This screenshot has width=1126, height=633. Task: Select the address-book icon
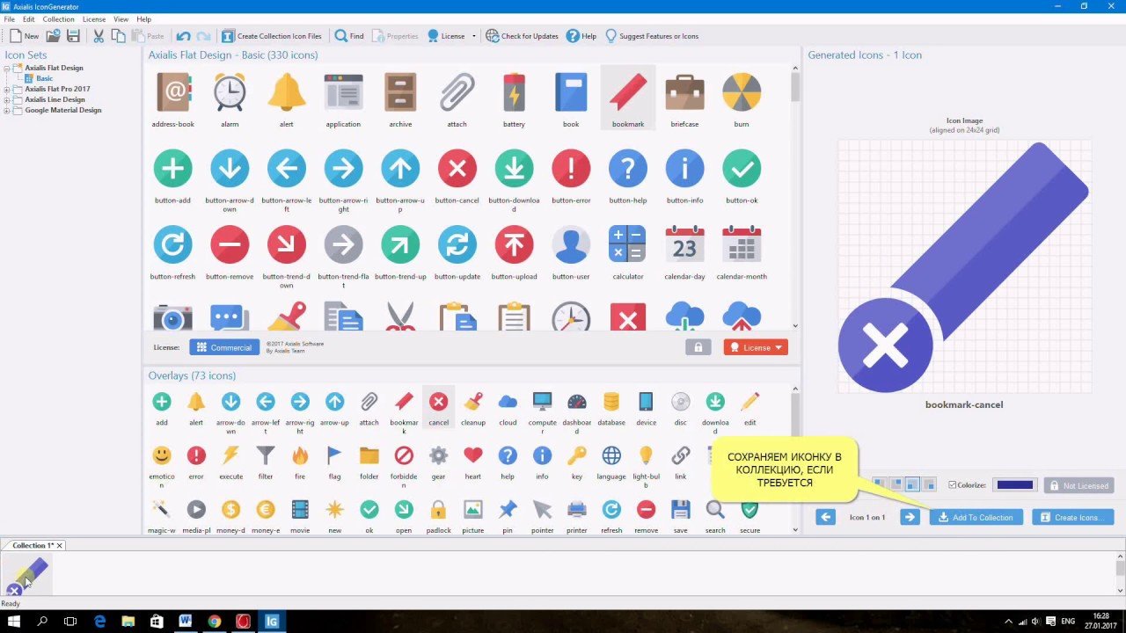[x=172, y=91]
